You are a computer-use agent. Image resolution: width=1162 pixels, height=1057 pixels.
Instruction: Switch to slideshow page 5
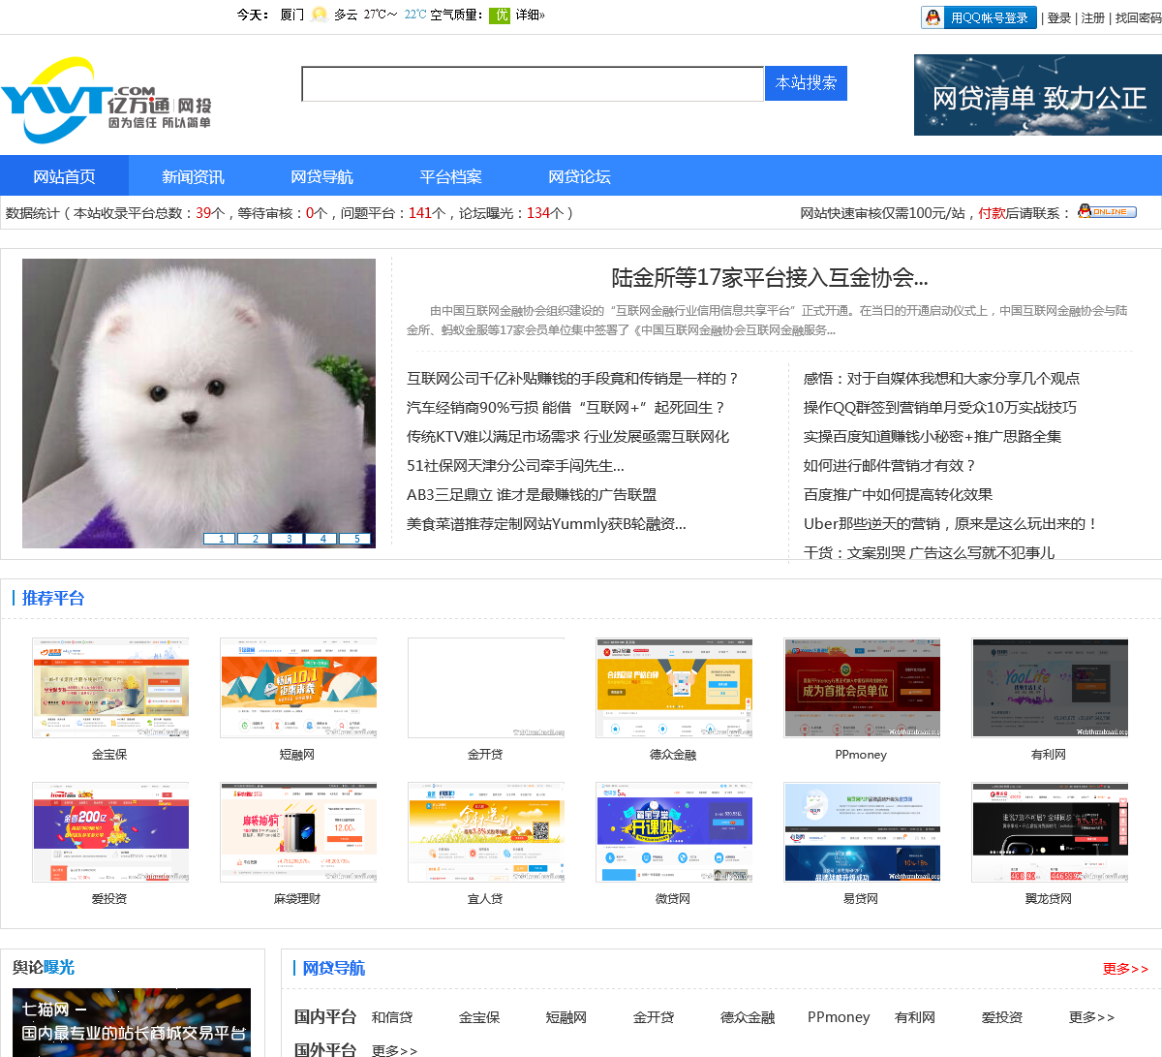coord(355,539)
